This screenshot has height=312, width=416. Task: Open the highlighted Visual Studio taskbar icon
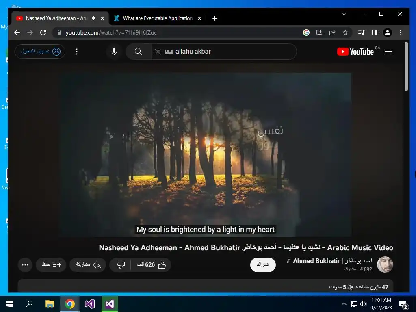(x=110, y=304)
